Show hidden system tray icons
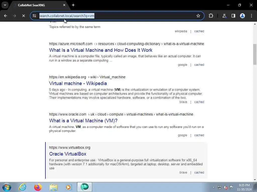Image resolution: width=257 pixels, height=192 pixels. coord(213,187)
